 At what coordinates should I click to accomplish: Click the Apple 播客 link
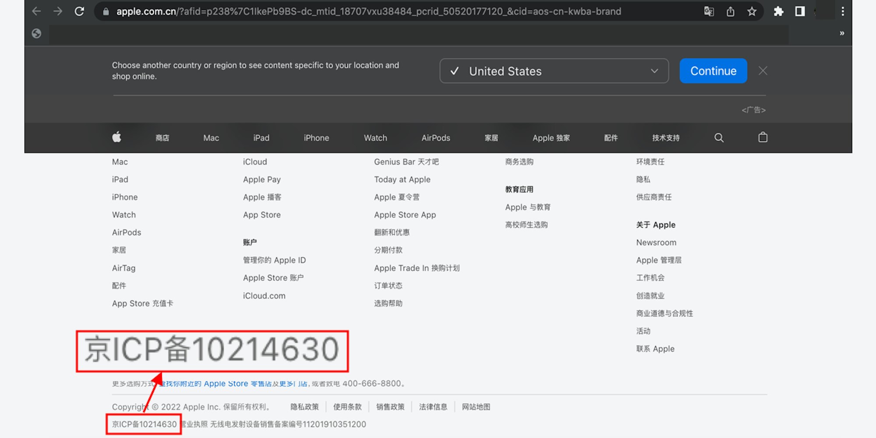tap(262, 197)
